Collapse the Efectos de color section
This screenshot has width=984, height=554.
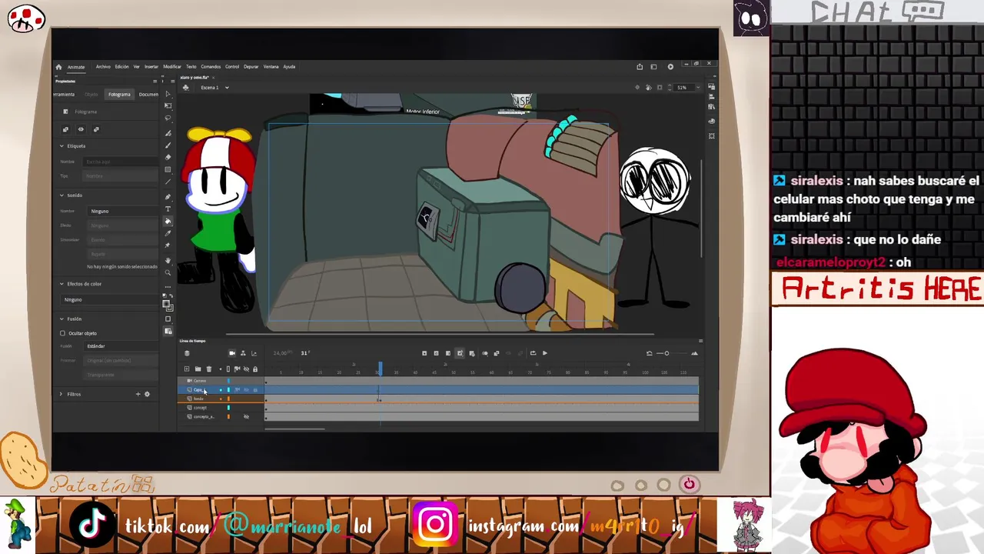(x=61, y=283)
